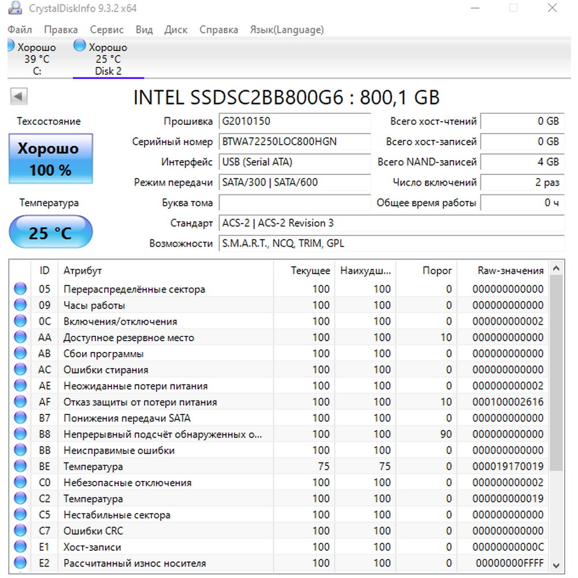Click status orb for attribute 0C
The height and width of the screenshot is (578, 578).
pos(20,321)
